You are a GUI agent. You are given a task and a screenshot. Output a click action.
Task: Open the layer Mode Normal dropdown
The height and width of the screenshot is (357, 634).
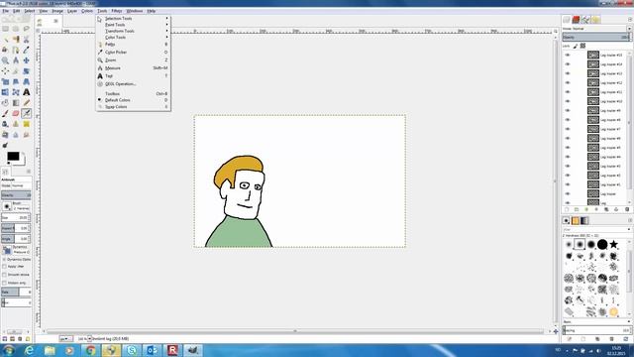click(596, 29)
